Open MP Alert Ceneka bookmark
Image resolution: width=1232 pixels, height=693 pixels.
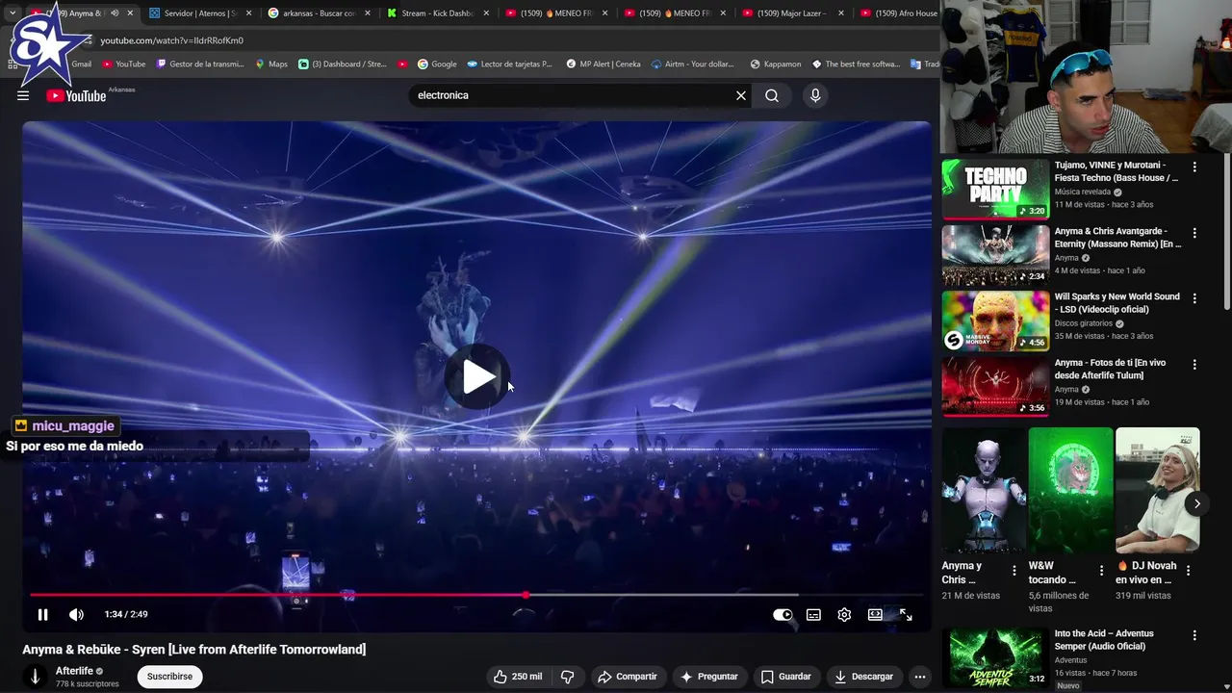(603, 64)
